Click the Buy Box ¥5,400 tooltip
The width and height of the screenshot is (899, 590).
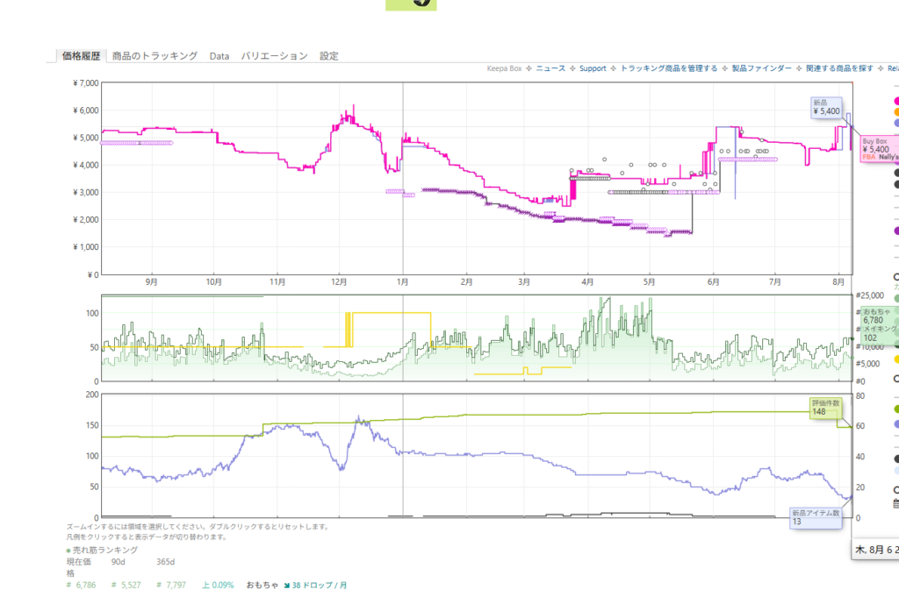[880, 149]
